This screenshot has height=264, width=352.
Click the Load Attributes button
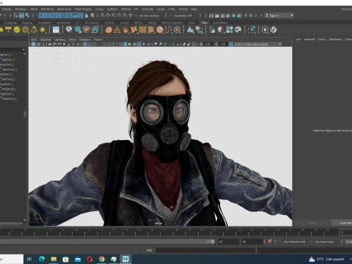point(342,223)
